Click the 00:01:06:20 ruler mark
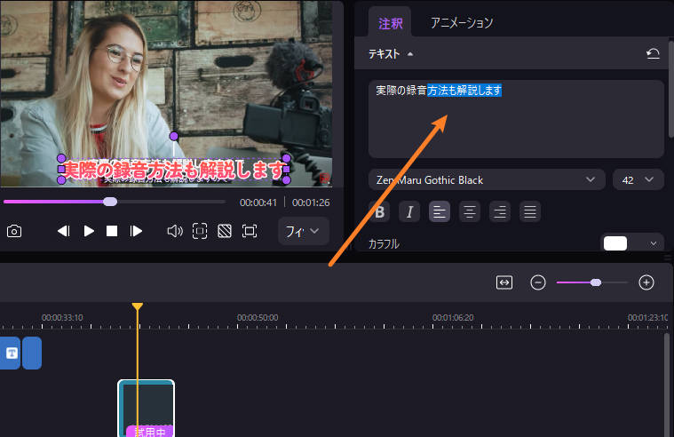674x437 pixels. [x=453, y=318]
